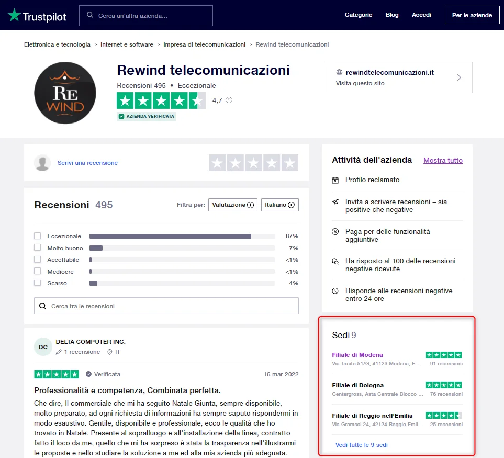The image size is (504, 458).
Task: Click the DC avatar of Delta Computer Inc.
Action: 43,347
